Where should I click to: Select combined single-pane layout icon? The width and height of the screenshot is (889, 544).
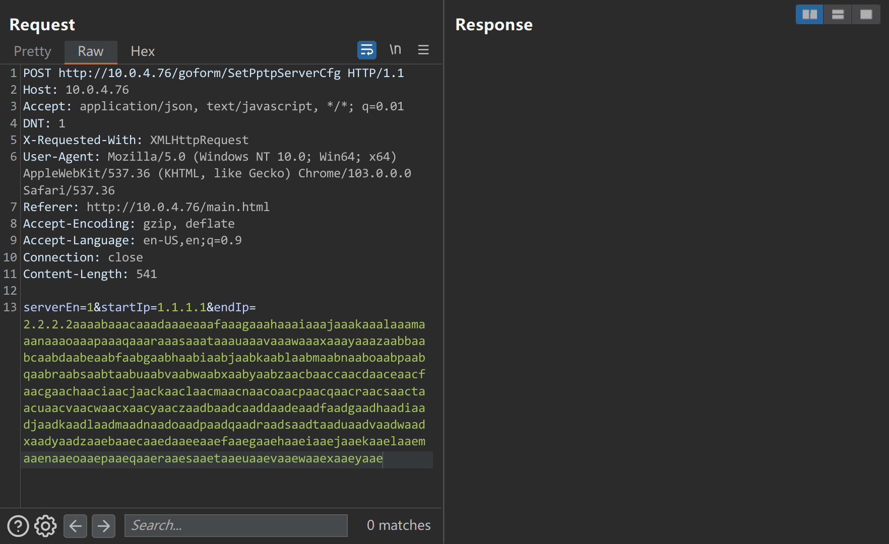point(866,15)
